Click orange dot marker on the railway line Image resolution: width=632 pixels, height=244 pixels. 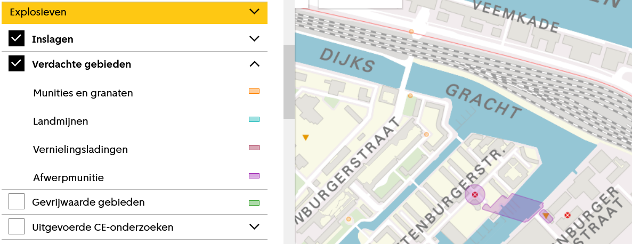point(411,31)
